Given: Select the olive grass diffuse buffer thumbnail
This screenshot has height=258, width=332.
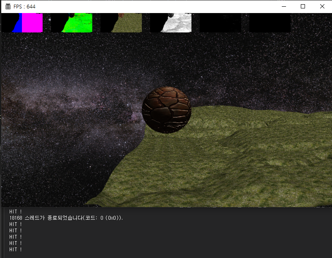Looking at the screenshot, I should click(x=121, y=23).
